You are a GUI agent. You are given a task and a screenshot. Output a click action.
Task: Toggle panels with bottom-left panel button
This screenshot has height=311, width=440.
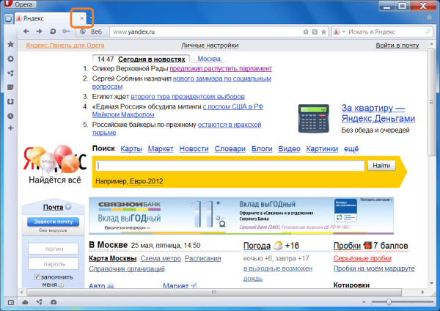pos(11,302)
